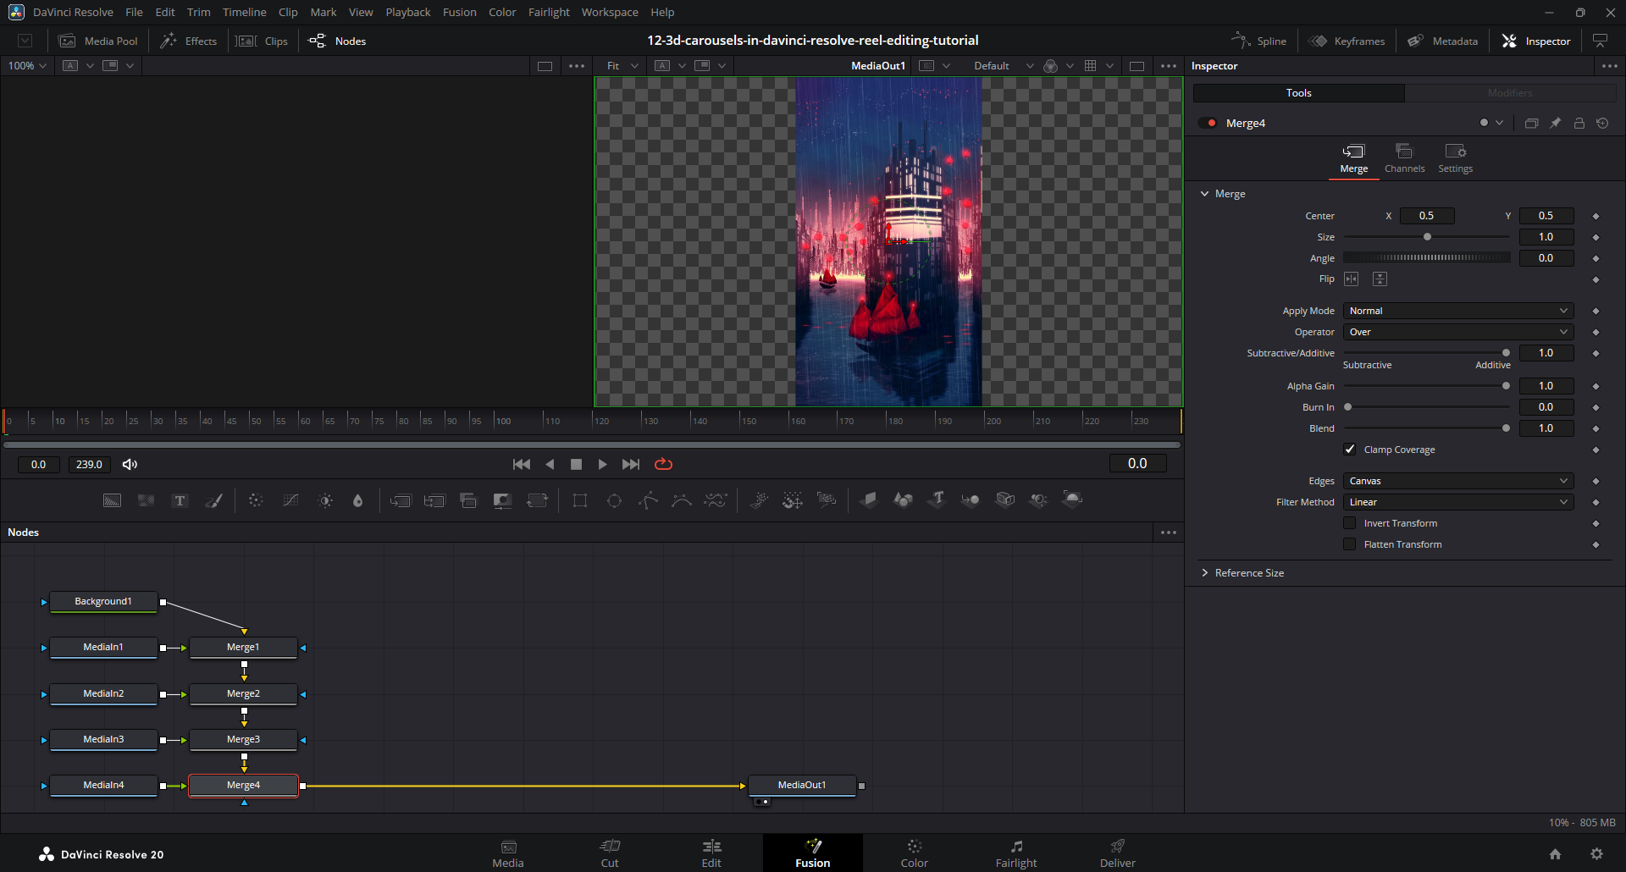Screen dimensions: 1626x872
Task: Expand the Reference Size section
Action: pyautogui.click(x=1248, y=573)
